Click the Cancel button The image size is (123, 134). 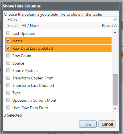coord(107,124)
